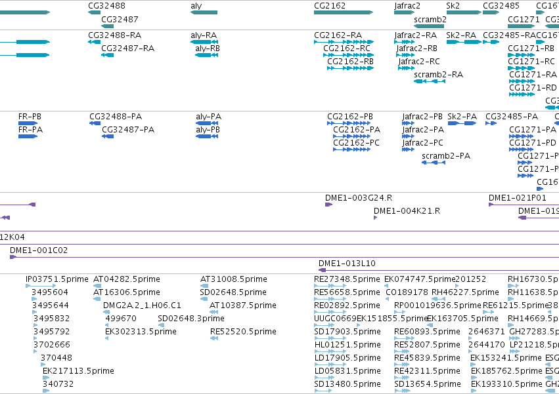The width and height of the screenshot is (559, 394).
Task: Click EST AT16306.5prime
Action: point(97,299)
